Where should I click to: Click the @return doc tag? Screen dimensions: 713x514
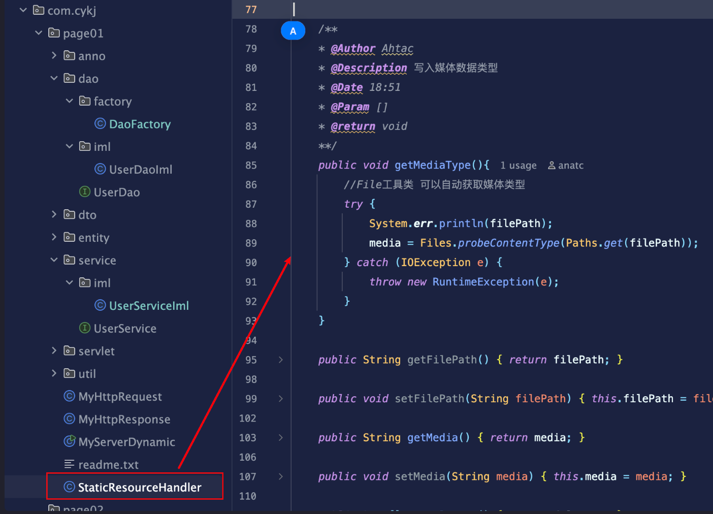click(x=353, y=126)
